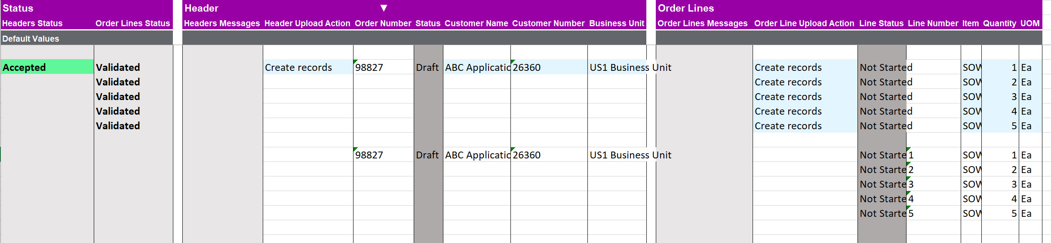Select the Order Lines Messages column heading
Image resolution: width=1051 pixels, height=243 pixels.
pyautogui.click(x=702, y=24)
